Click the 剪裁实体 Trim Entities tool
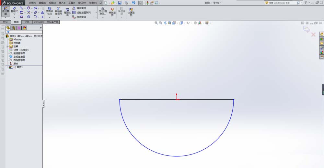Image resolution: width=324 pixels, height=168 pixels. click(50, 11)
